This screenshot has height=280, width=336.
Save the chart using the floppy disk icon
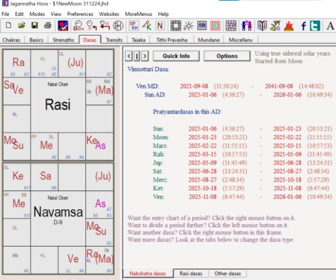click(34, 26)
